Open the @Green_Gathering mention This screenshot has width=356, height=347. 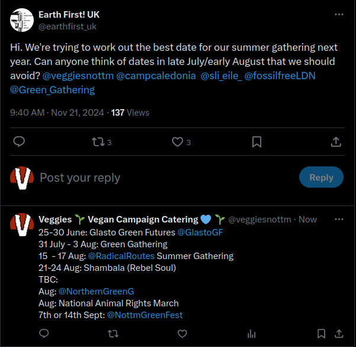pos(53,90)
